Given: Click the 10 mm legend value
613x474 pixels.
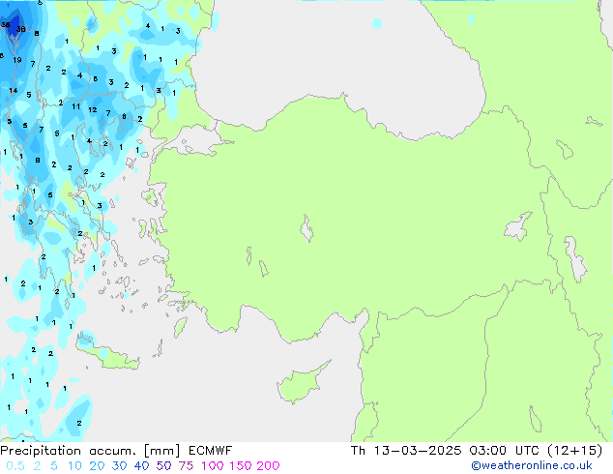Looking at the screenshot, I should (74, 466).
